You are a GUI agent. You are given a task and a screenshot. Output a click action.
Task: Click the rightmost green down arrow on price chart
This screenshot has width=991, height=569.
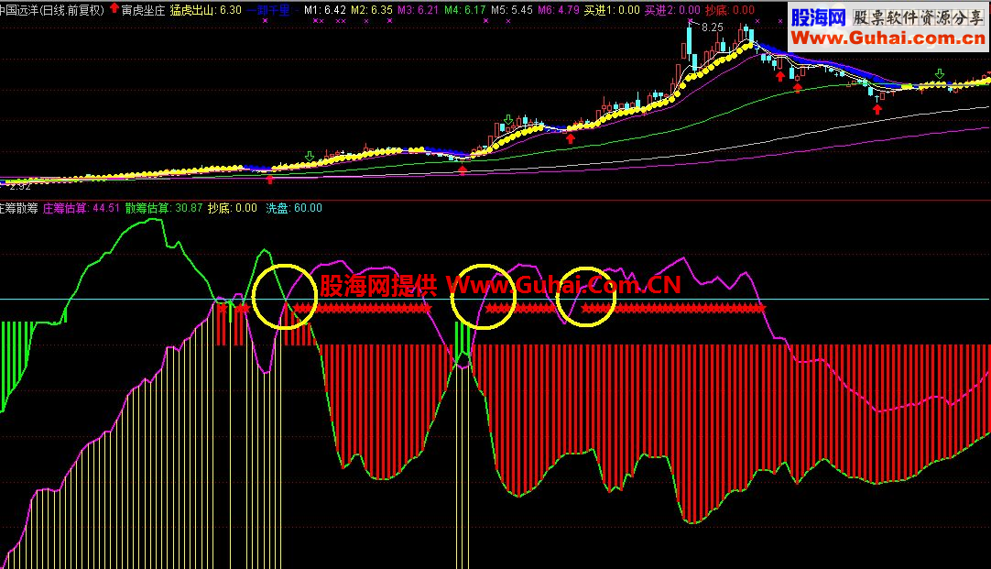coord(940,74)
